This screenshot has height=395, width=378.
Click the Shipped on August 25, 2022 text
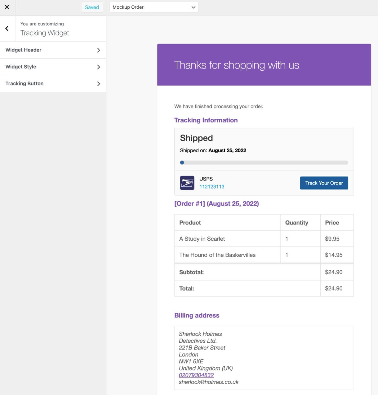[x=213, y=150]
